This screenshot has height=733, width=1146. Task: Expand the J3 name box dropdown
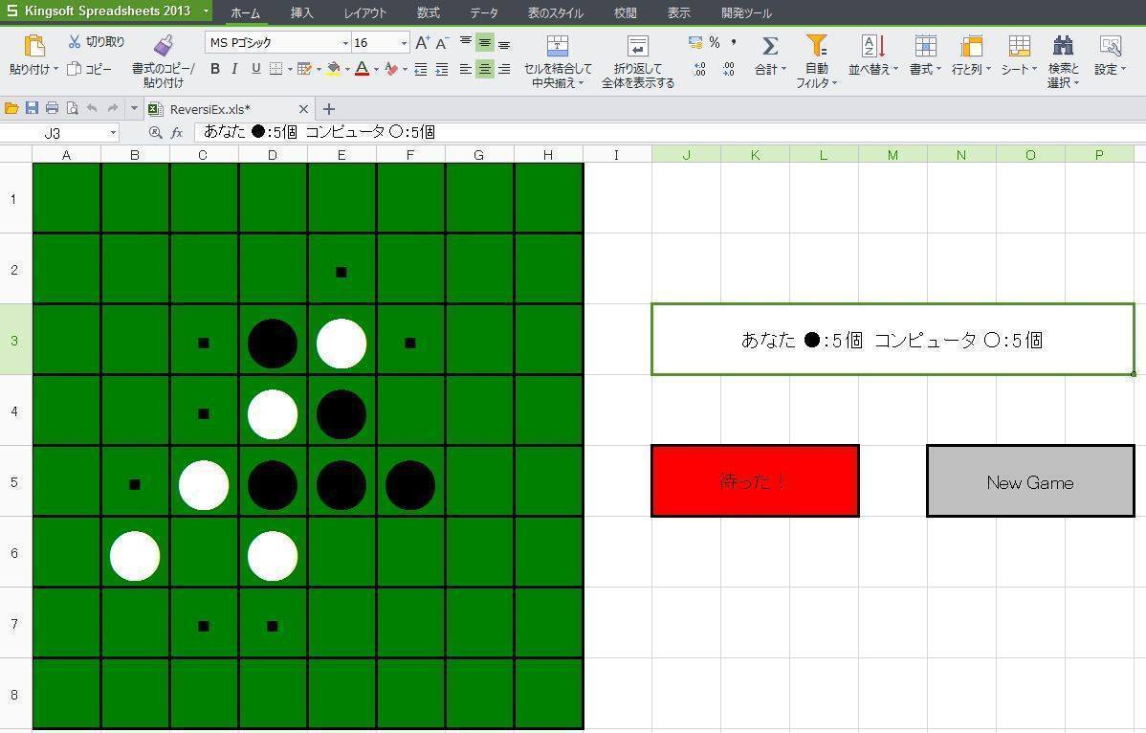113,133
